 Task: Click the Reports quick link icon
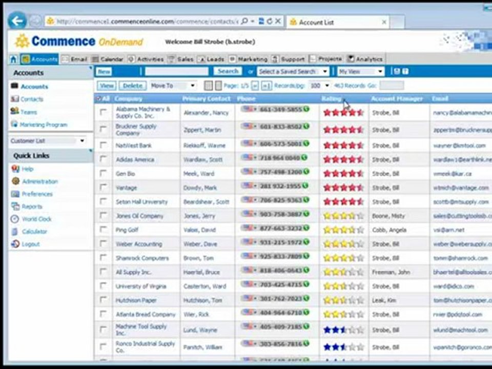tap(15, 206)
